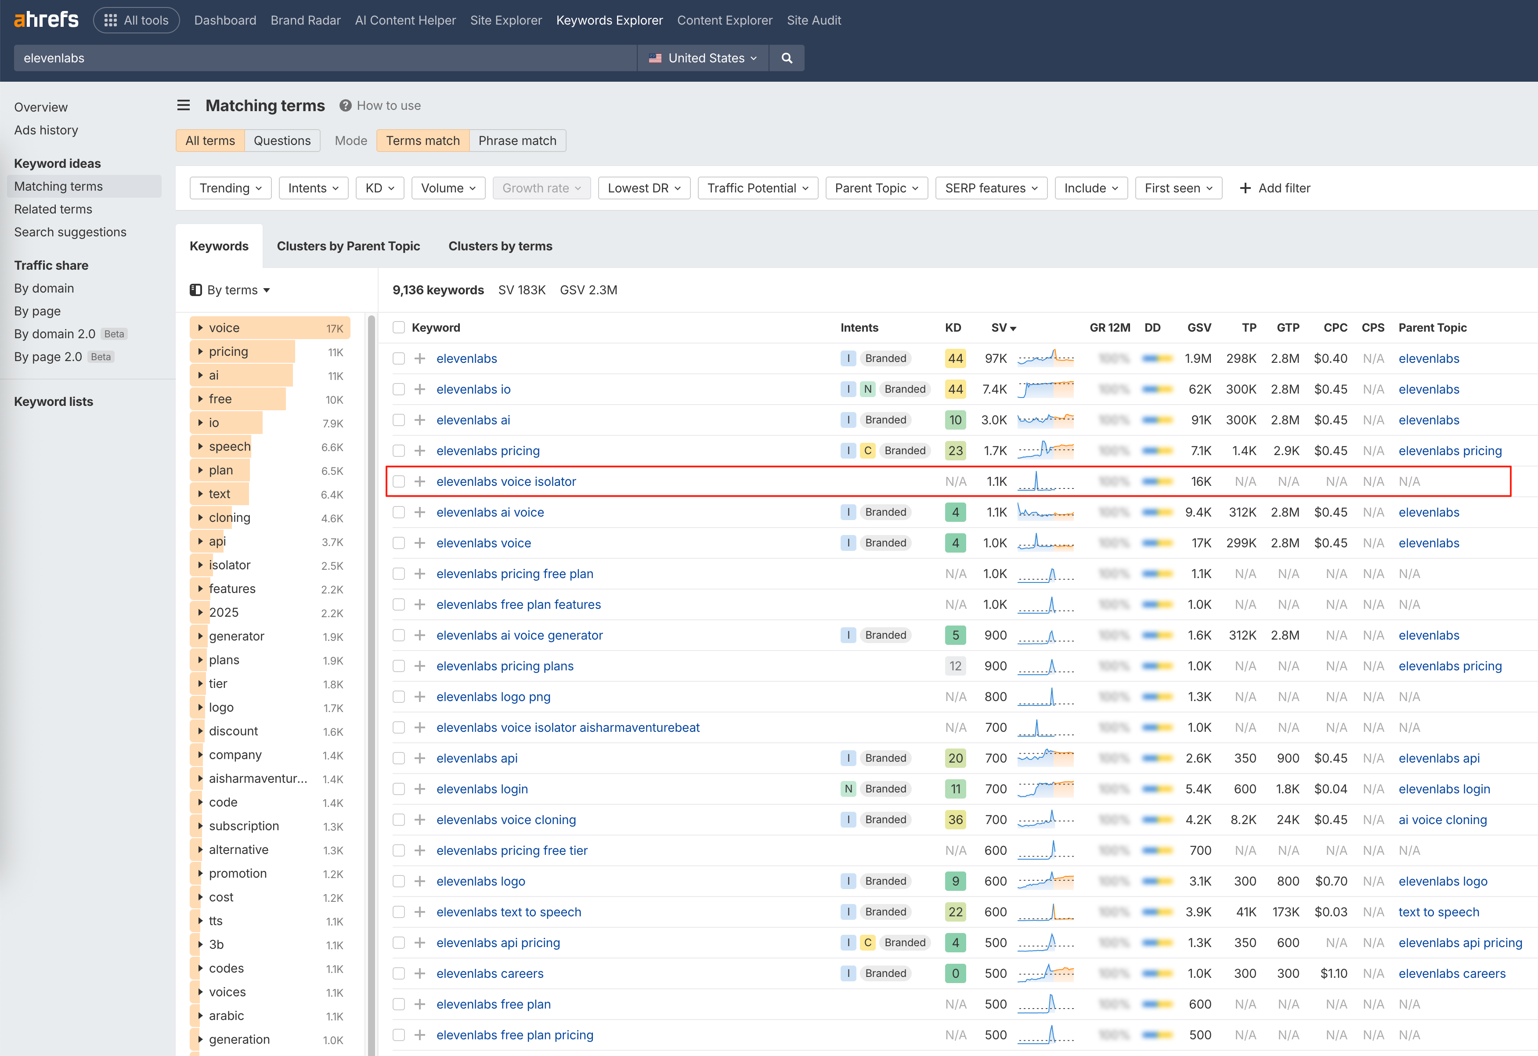Open the United States country dropdown
The height and width of the screenshot is (1056, 1538).
(703, 58)
